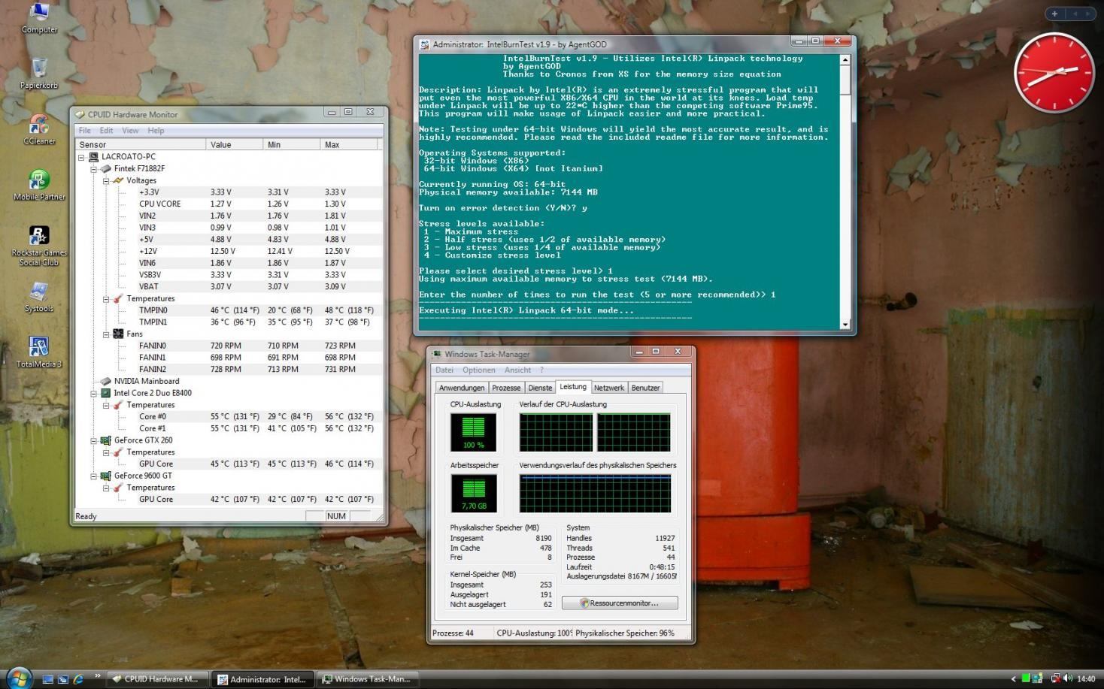Launch the Mobile Partner desktop shortcut

tap(39, 184)
